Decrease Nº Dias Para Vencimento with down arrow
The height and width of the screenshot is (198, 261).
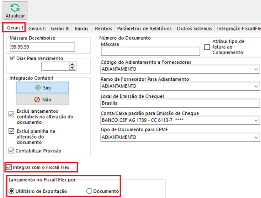coord(73,68)
